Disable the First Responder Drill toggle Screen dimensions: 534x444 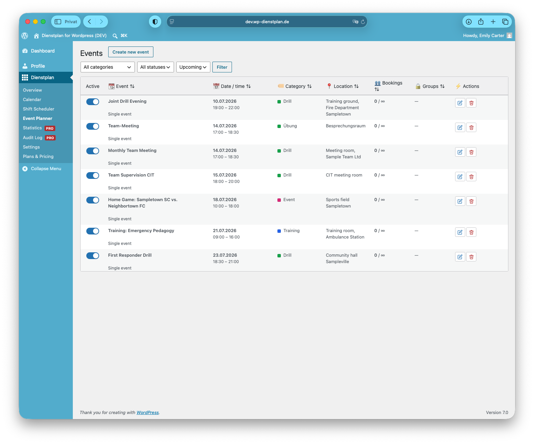coord(93,256)
